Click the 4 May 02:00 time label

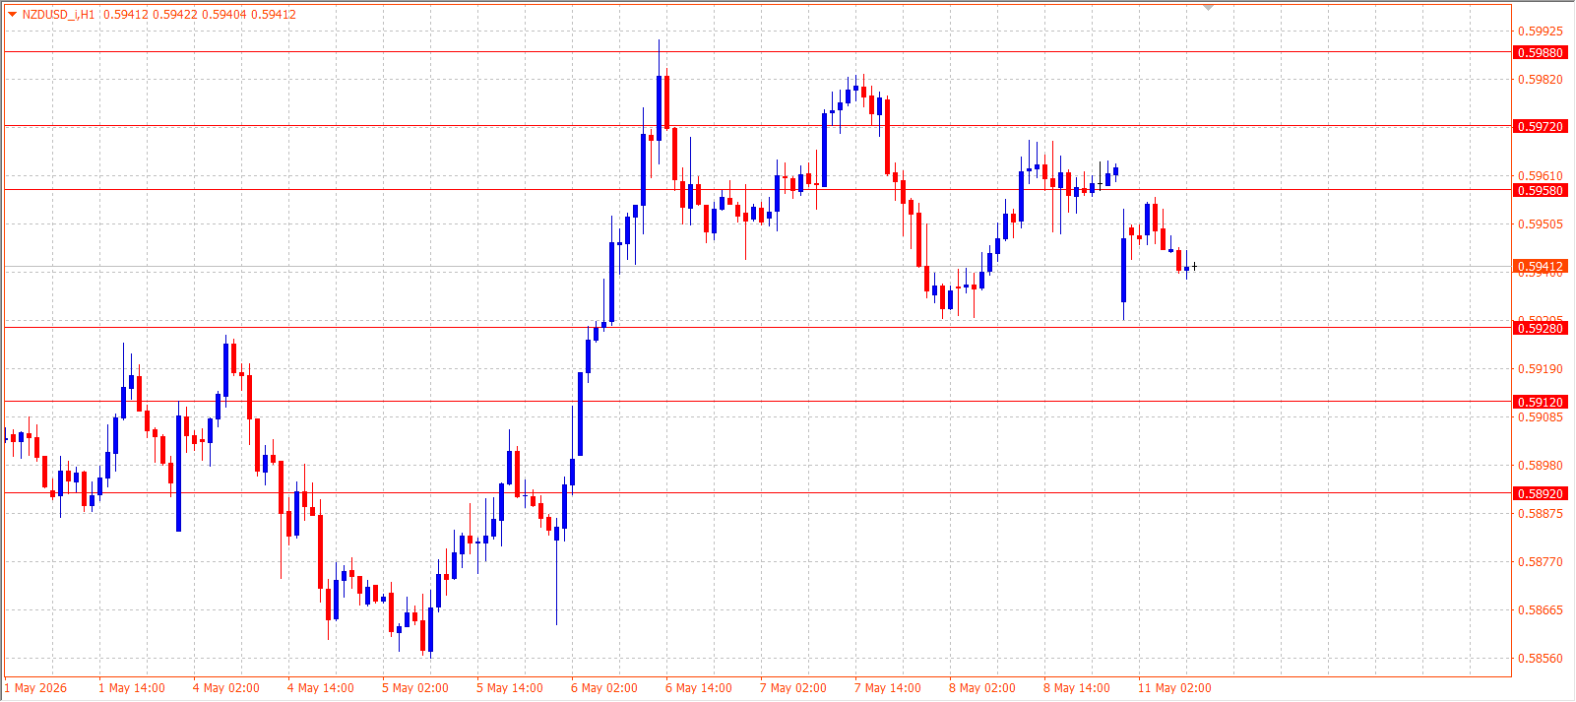[x=226, y=688]
